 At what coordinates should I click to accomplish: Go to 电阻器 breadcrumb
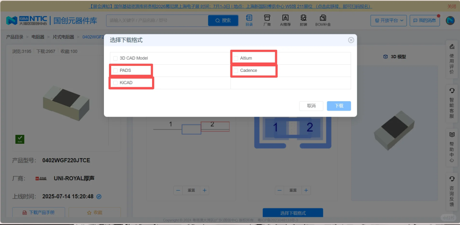click(x=38, y=37)
